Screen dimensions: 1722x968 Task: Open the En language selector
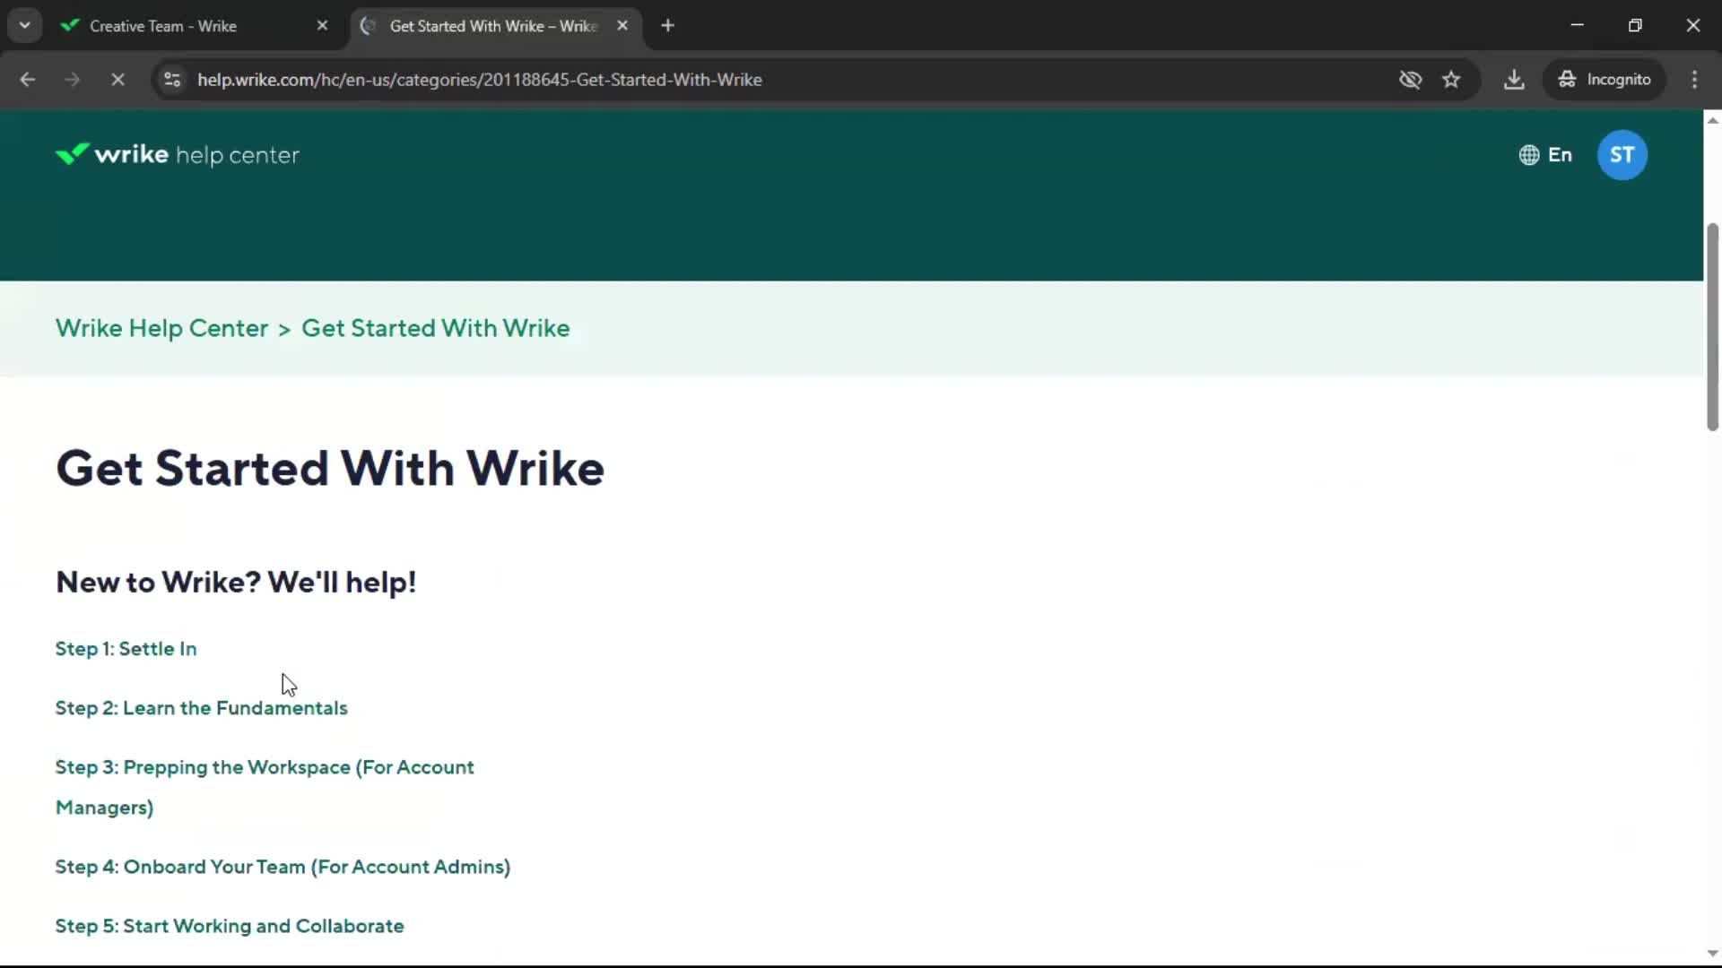click(1545, 155)
